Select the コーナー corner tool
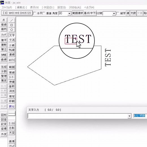This screenshot has height=147, width=147. click(12, 77)
